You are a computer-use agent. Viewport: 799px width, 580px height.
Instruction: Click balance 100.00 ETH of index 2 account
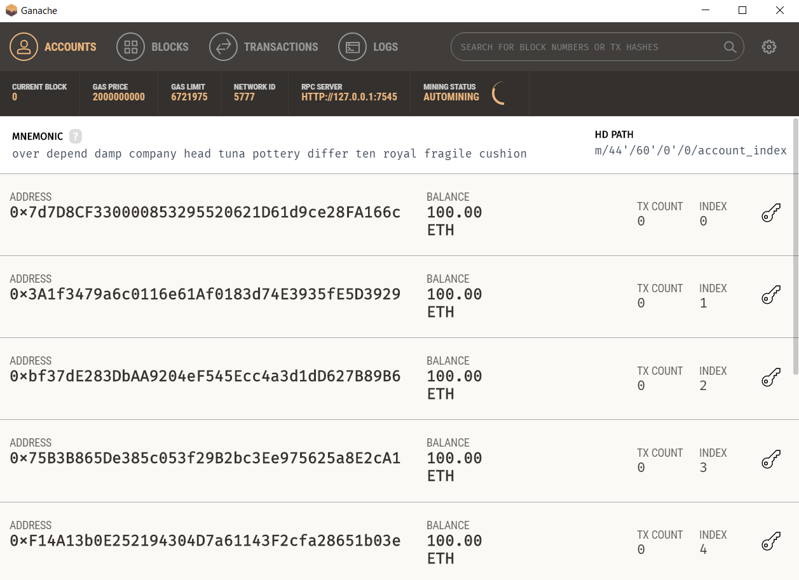(454, 385)
